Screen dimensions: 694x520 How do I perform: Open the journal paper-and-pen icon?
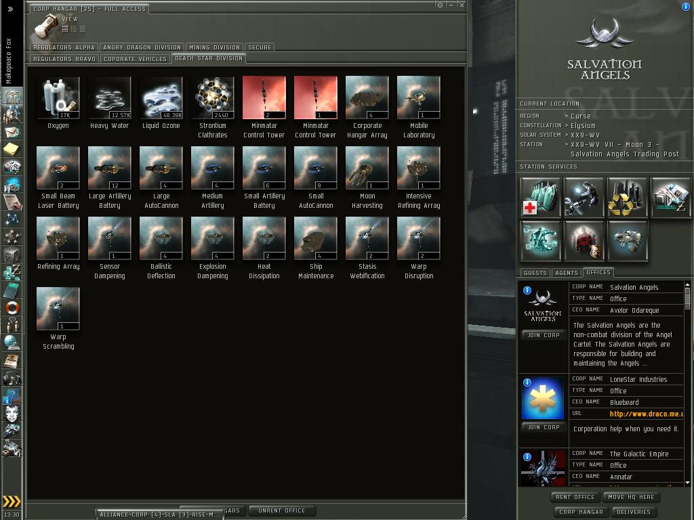pyautogui.click(x=12, y=202)
